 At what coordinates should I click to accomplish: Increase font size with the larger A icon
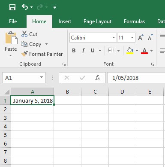[141, 37]
